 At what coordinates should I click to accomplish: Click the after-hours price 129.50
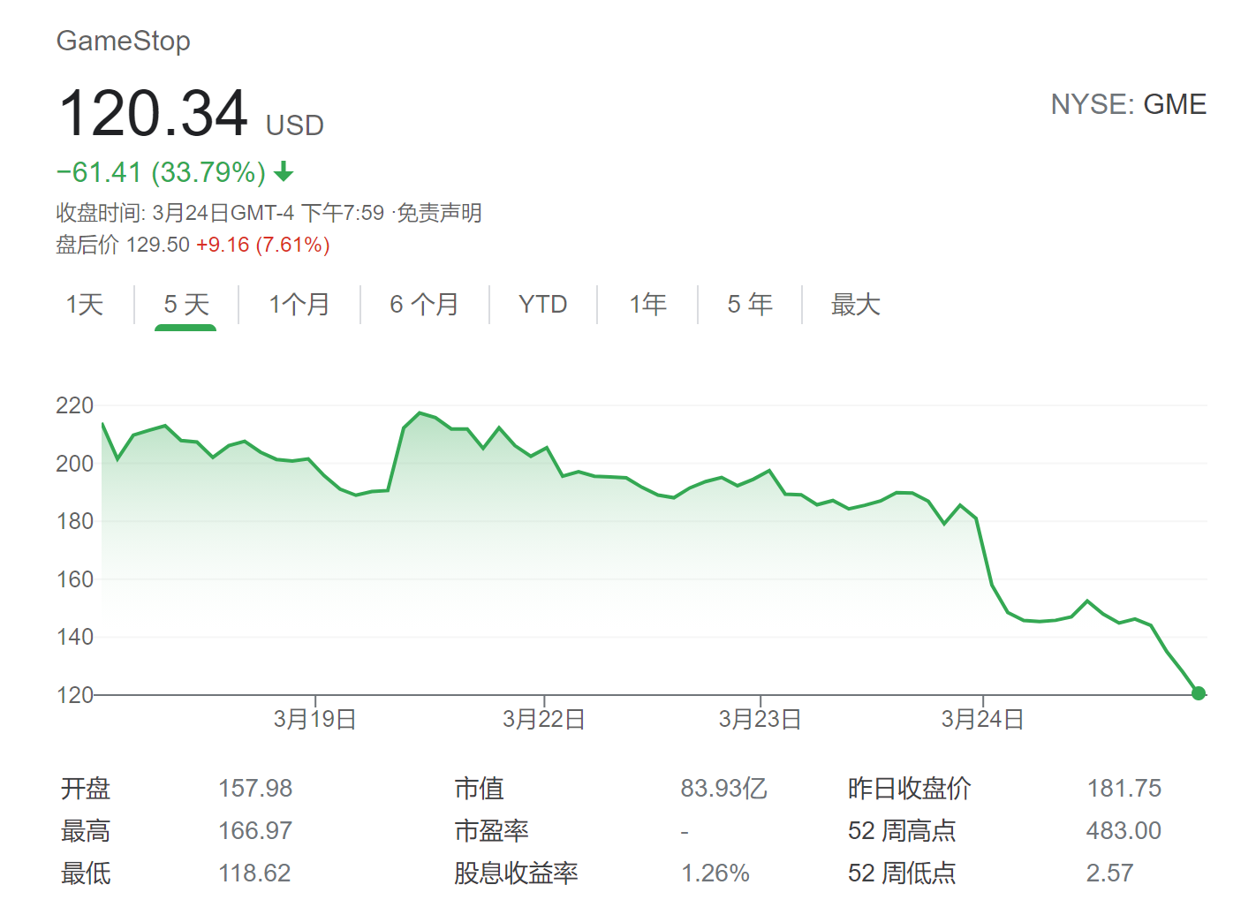click(x=158, y=245)
